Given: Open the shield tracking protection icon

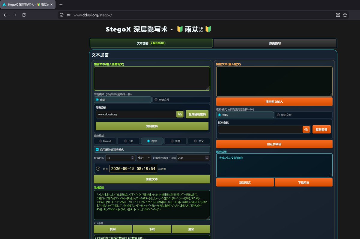Looking at the screenshot, I should [61, 15].
